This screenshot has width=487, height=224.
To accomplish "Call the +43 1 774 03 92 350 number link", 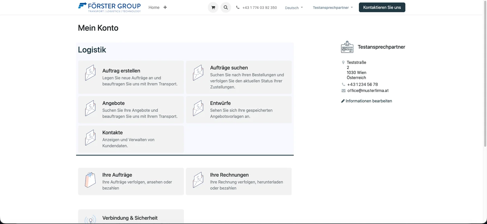I will coord(260,8).
